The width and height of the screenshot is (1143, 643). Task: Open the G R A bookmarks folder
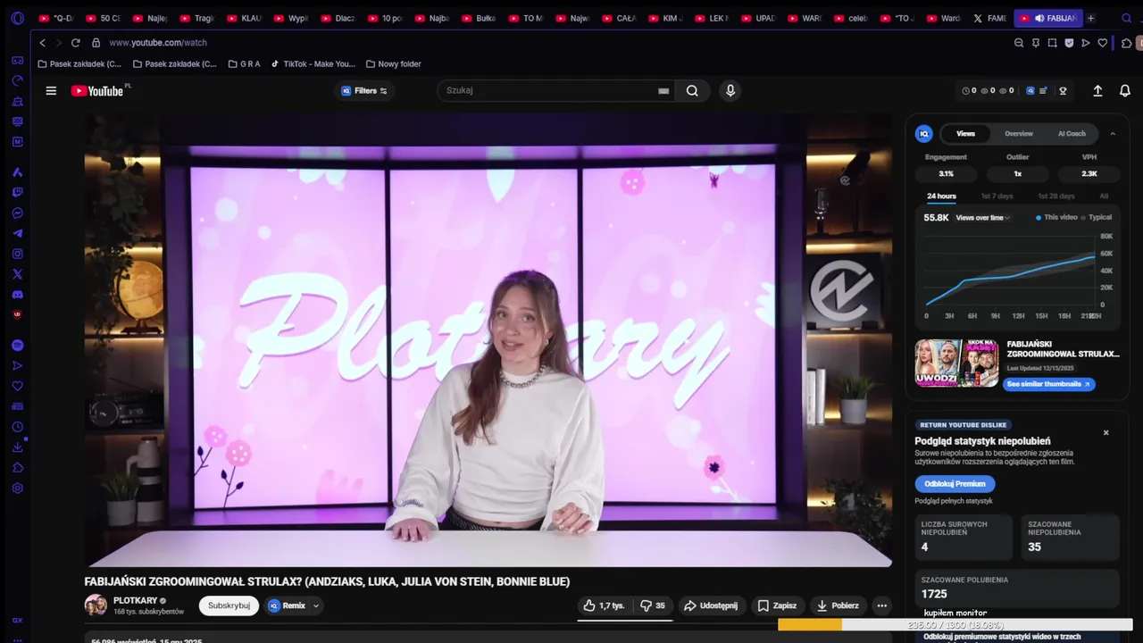point(244,64)
